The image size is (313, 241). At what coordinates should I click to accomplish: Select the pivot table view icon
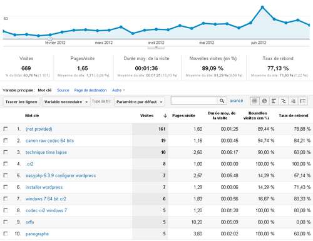point(303,101)
